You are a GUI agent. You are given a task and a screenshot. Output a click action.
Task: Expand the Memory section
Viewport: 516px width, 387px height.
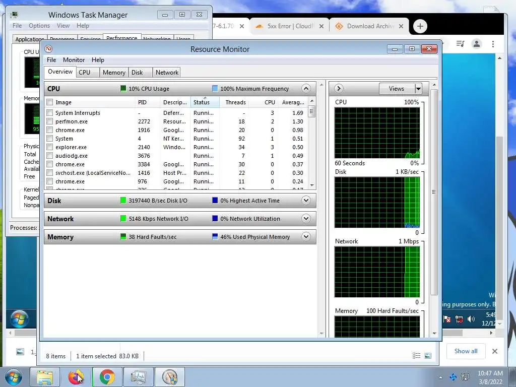coord(306,237)
